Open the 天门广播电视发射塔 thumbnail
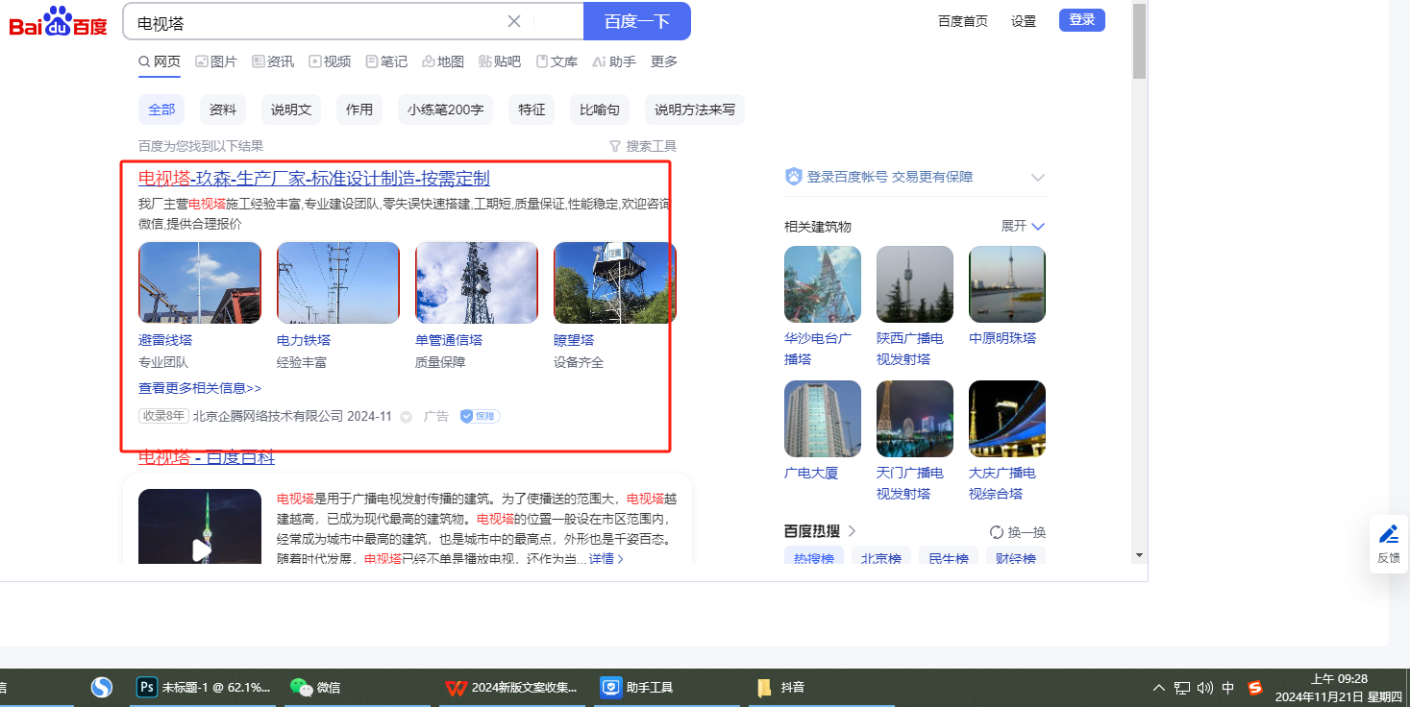The height and width of the screenshot is (707, 1410). 915,419
